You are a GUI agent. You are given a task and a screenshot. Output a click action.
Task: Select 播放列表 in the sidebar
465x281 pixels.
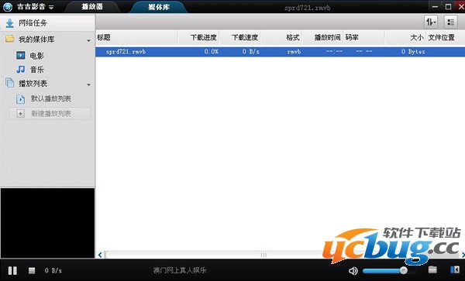(x=33, y=84)
